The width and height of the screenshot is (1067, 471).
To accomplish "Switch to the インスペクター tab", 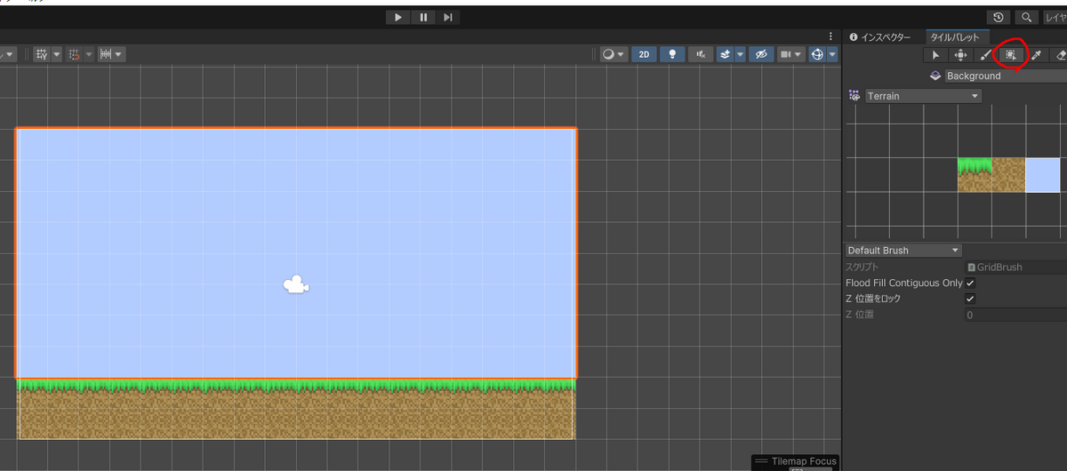I will 880,37.
